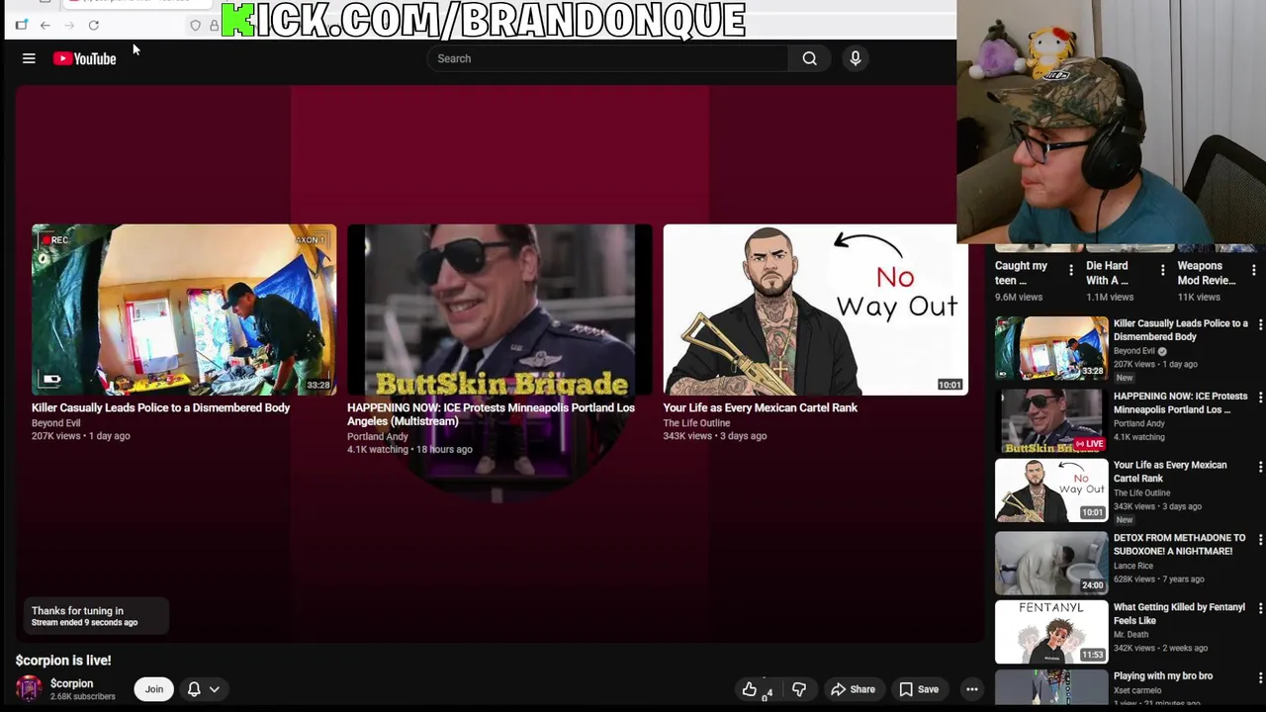The height and width of the screenshot is (712, 1266).
Task: Open Die Hard With A recommended title
Action: tap(1107, 273)
